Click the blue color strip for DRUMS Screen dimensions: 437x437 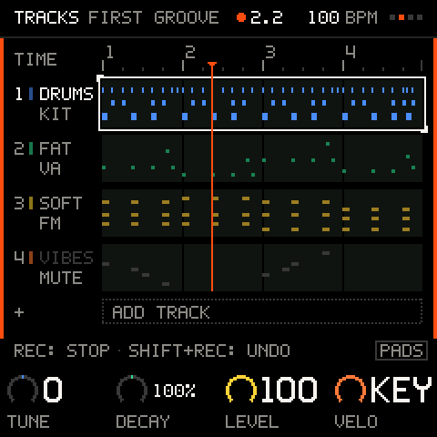(31, 94)
